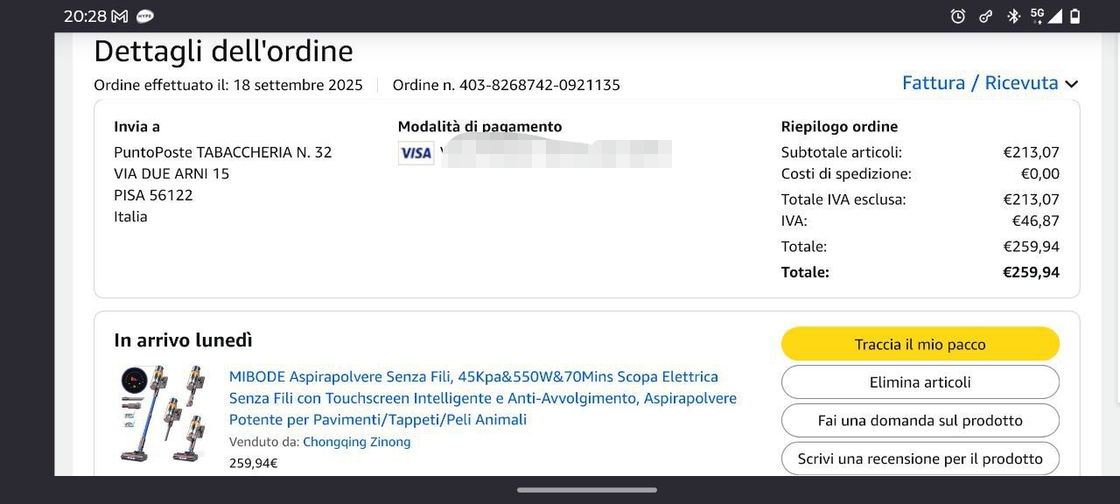
Task: Tap PISA 56122 address line
Action: (153, 195)
